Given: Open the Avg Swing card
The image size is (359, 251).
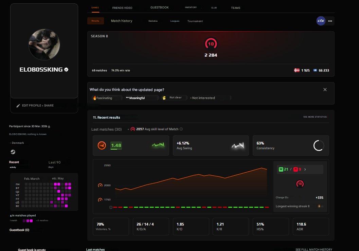Looking at the screenshot, I should point(211,146).
